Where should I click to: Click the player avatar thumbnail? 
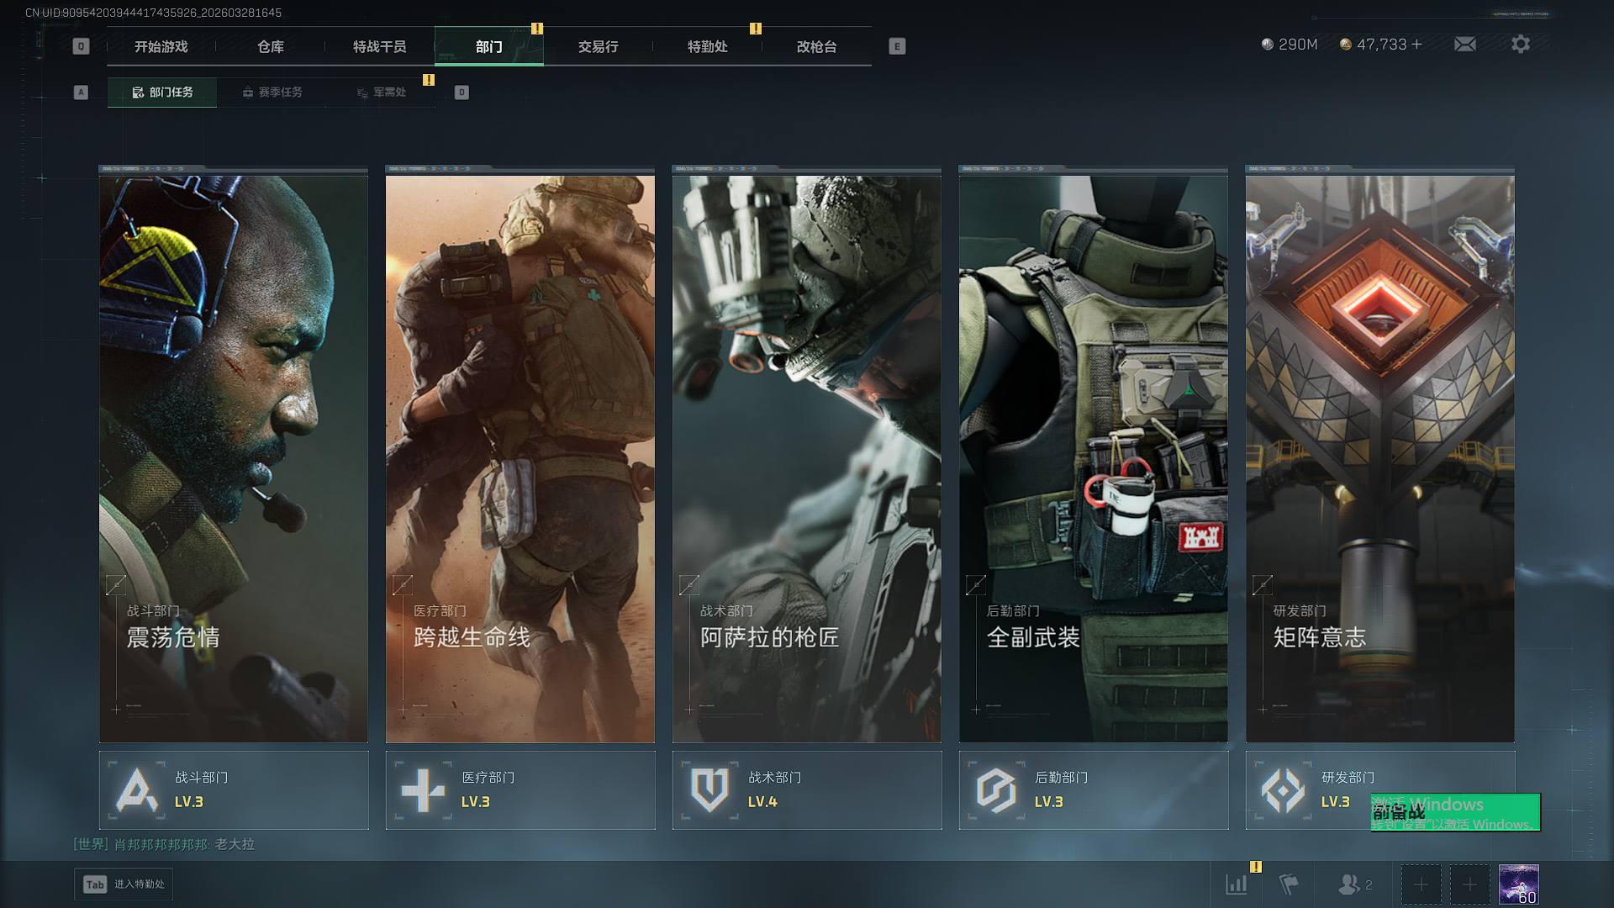(x=1518, y=884)
